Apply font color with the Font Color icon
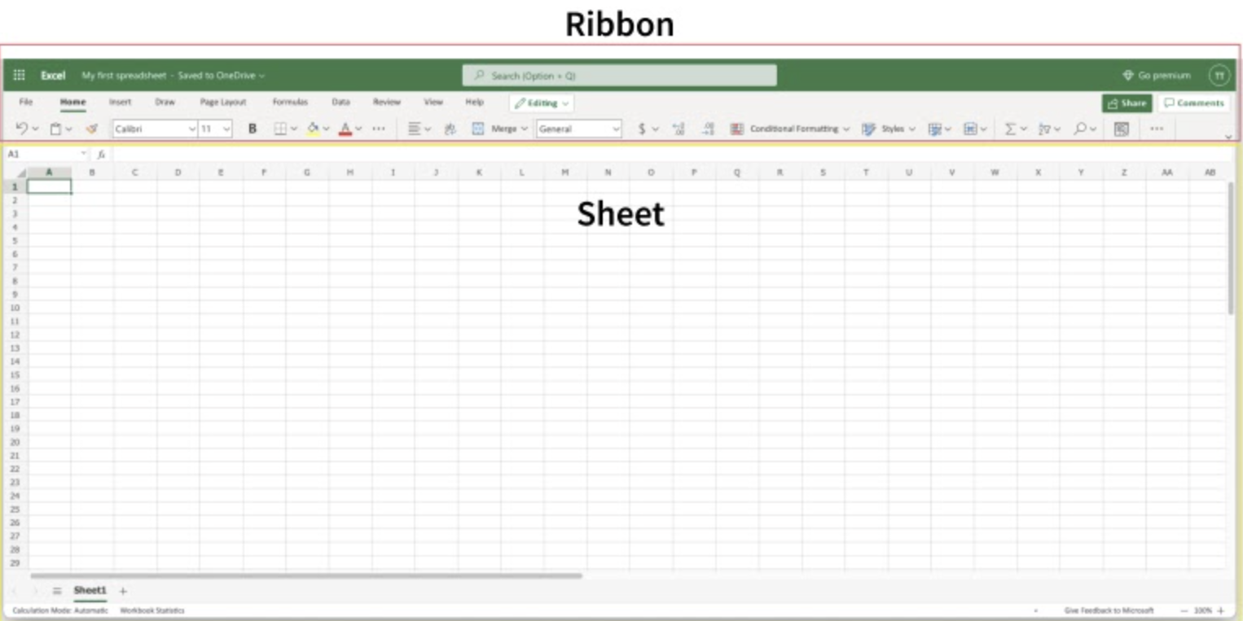Screen dimensions: 1243x621 (344, 128)
